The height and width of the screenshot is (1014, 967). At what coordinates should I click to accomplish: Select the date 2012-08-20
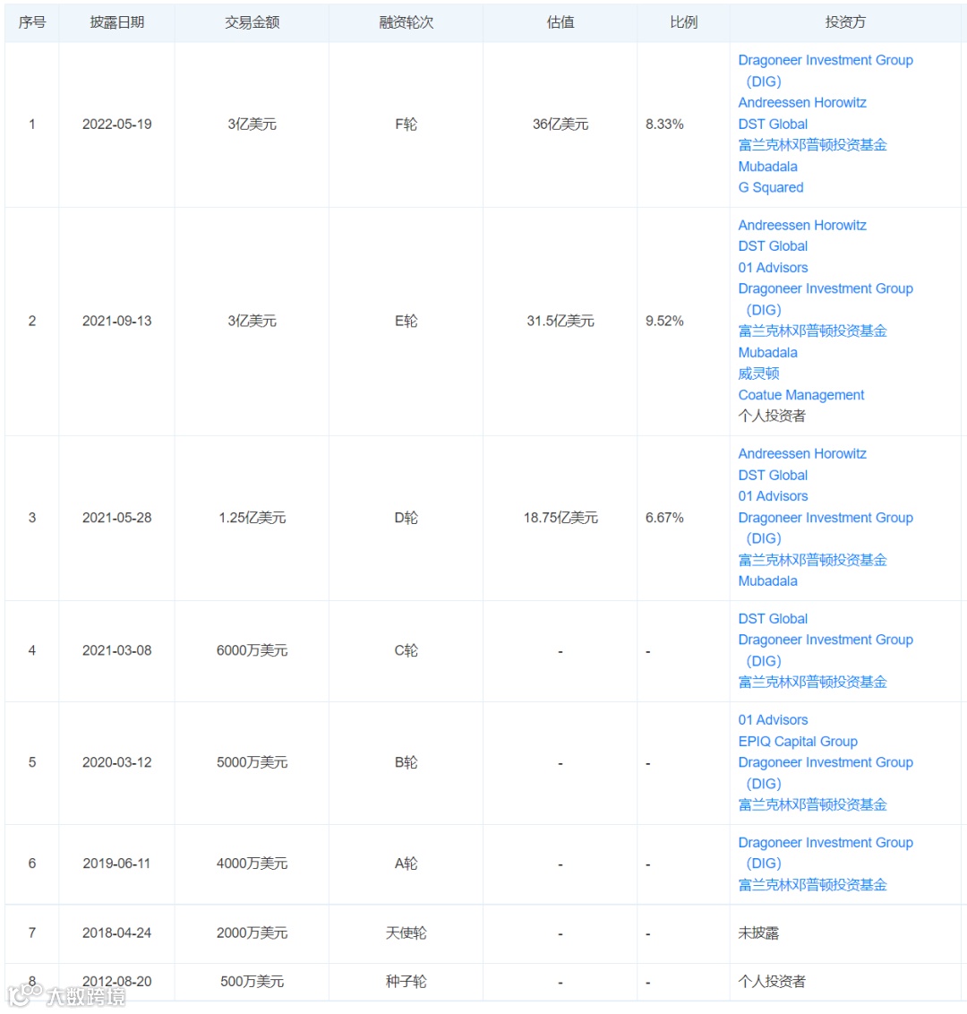click(117, 982)
